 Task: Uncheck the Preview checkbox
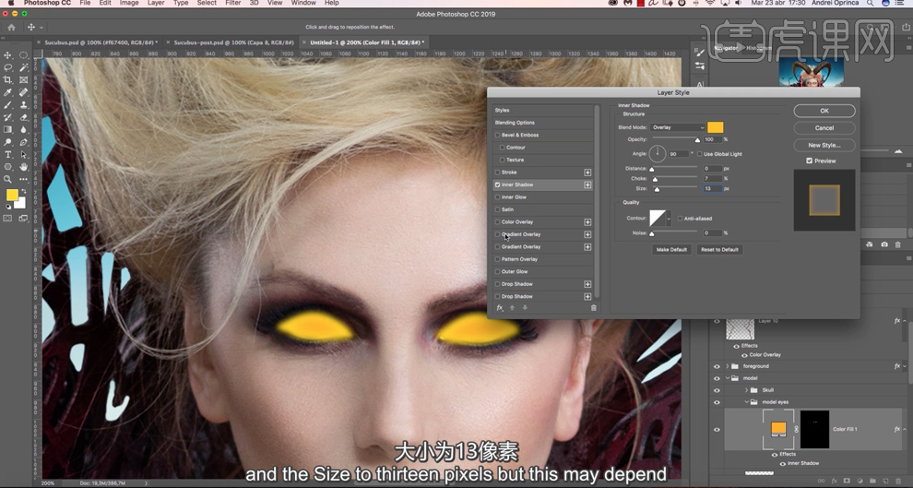810,161
